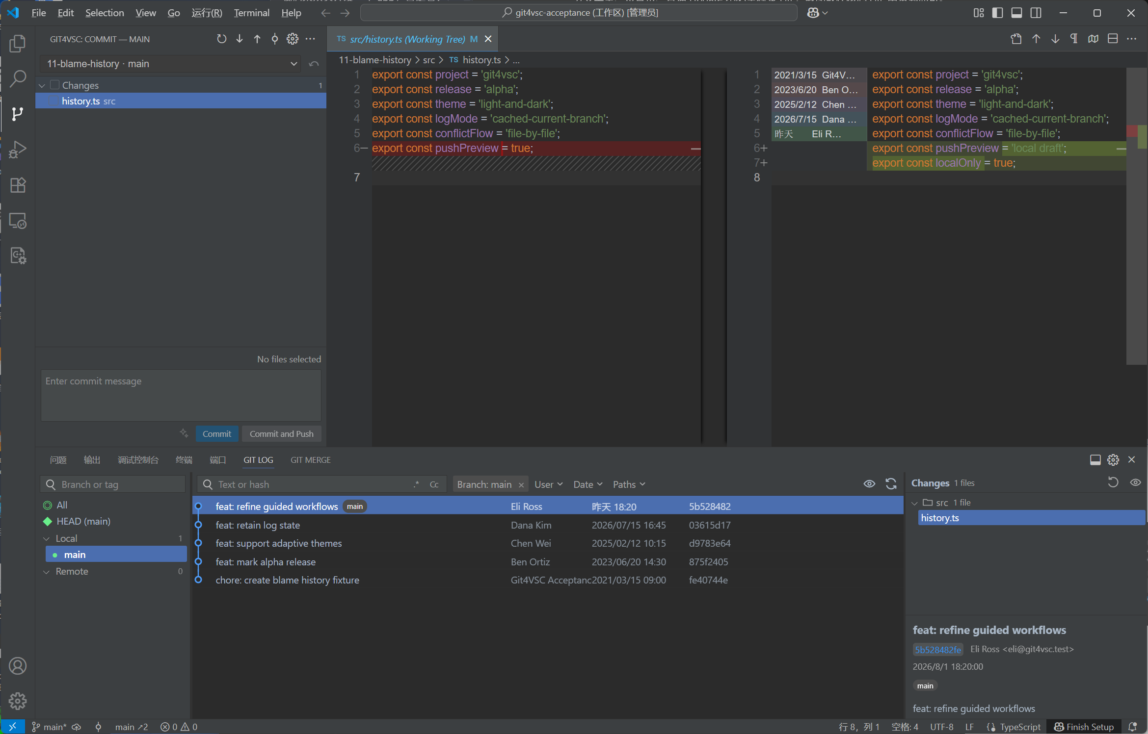Image resolution: width=1148 pixels, height=734 pixels.
Task: Expand the Remote branches group
Action: (47, 572)
